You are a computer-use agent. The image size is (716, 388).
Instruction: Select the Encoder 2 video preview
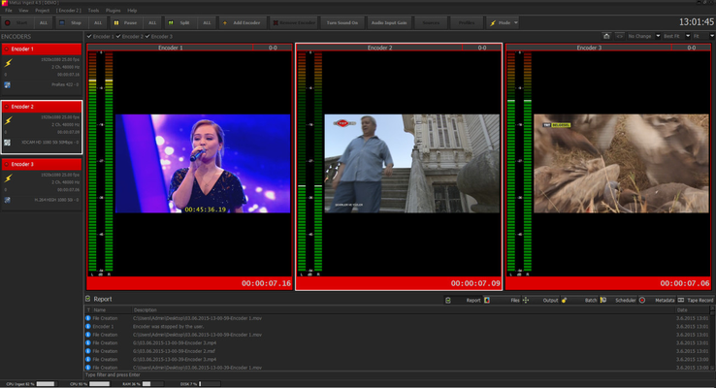coord(413,163)
